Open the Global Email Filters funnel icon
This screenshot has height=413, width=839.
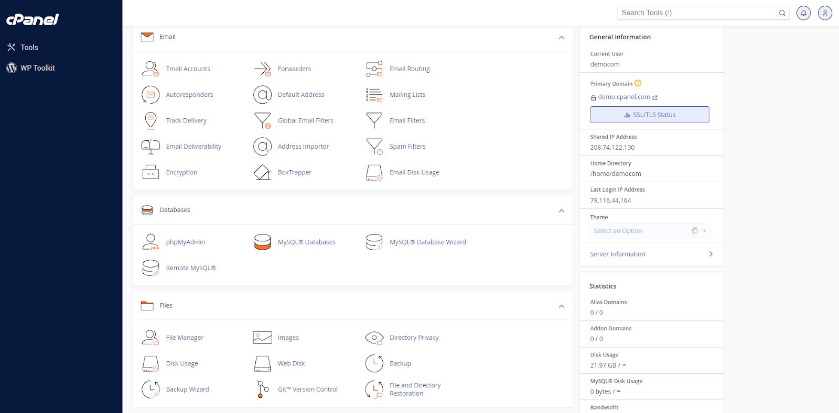coord(262,120)
